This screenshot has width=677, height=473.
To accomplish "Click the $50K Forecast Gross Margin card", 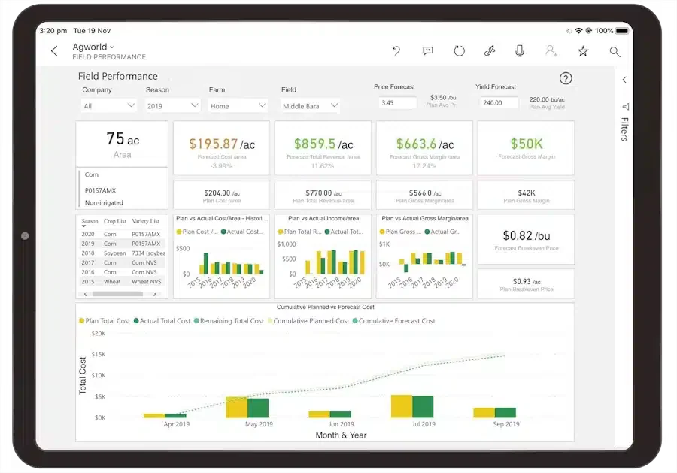I will point(526,148).
